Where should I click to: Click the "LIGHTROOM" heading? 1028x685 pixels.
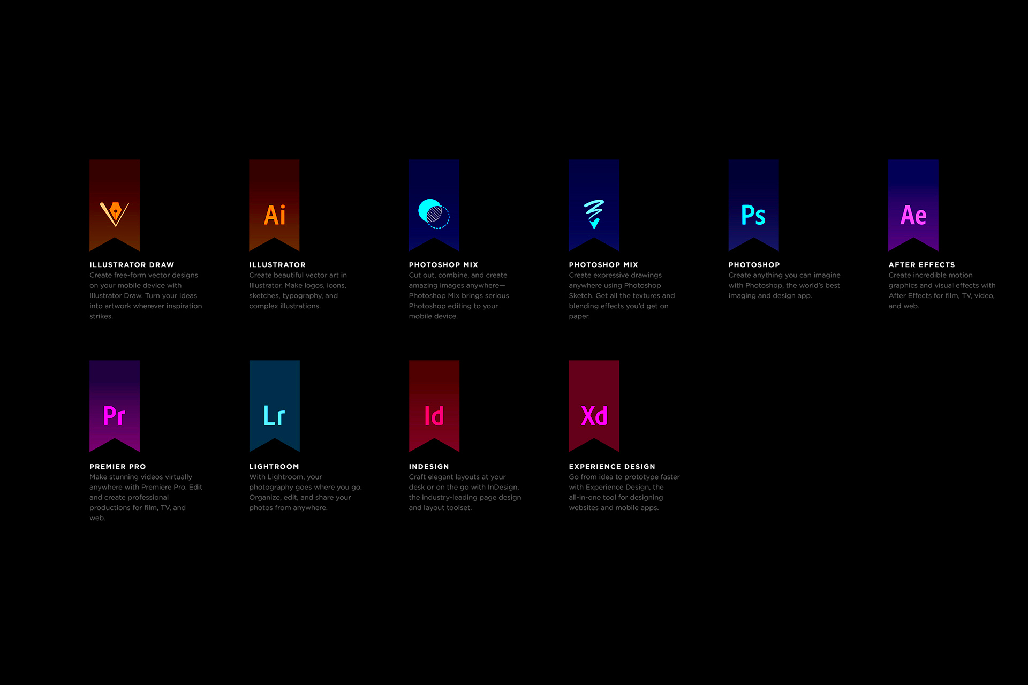pyautogui.click(x=274, y=467)
